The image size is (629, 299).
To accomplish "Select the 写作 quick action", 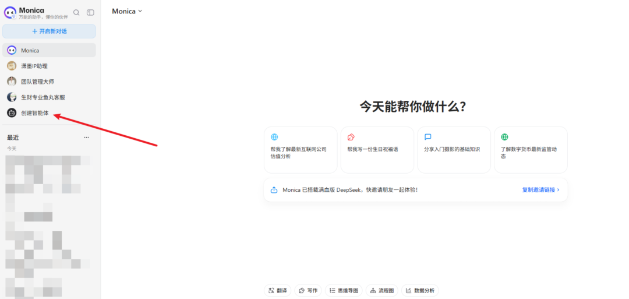I will [308, 291].
